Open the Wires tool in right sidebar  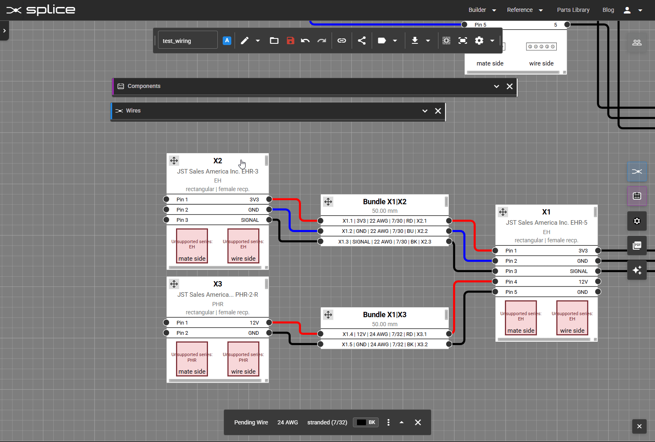637,172
